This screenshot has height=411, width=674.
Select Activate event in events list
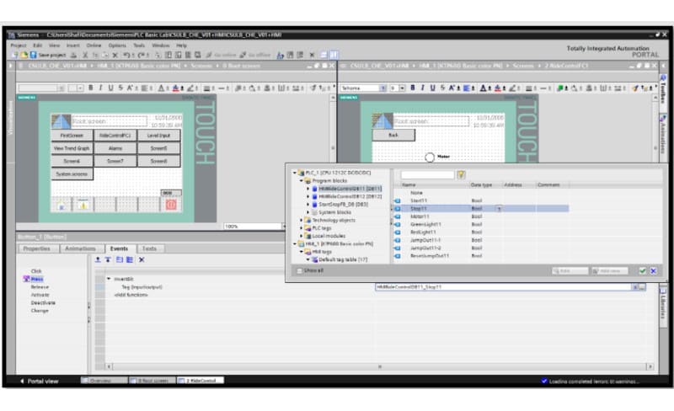[x=40, y=295]
